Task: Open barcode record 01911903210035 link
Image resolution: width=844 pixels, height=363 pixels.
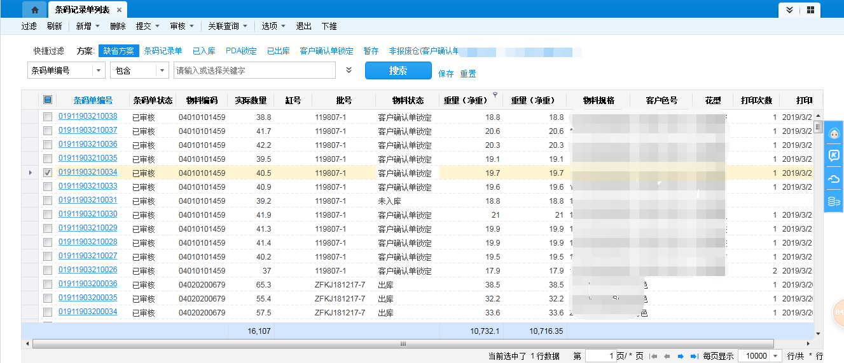Action: click(x=88, y=158)
